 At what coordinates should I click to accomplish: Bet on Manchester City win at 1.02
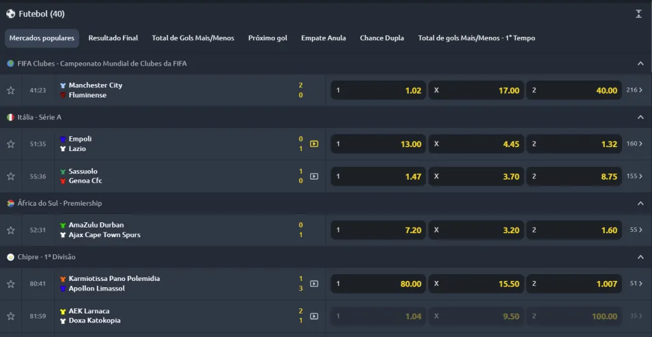pos(378,90)
